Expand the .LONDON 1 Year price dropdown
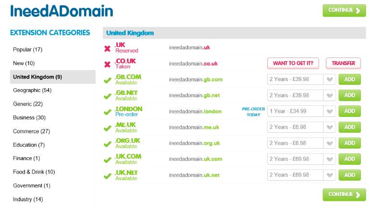Viewport: 370px width, 208px height. [x=301, y=111]
